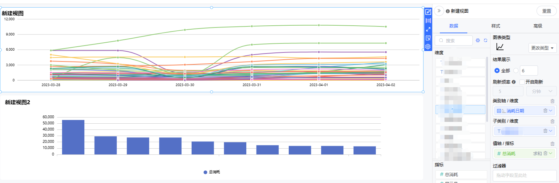
Task: Click the 指标 section heading
Action: 439,165
